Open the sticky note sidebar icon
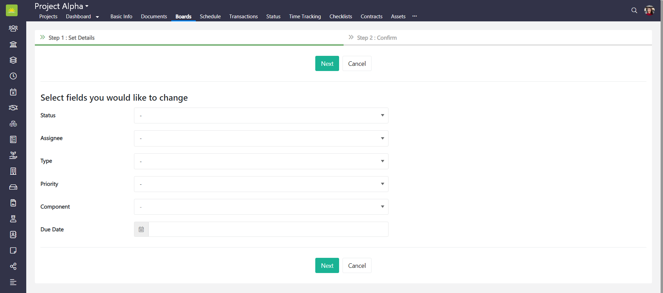Screen dimensions: 663x293 click(13, 250)
